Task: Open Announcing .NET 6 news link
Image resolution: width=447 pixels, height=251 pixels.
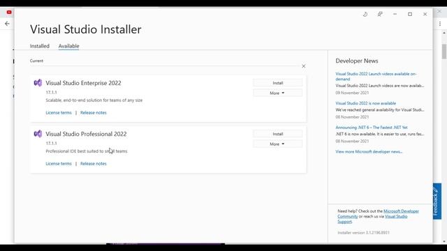Action: [x=372, y=128]
